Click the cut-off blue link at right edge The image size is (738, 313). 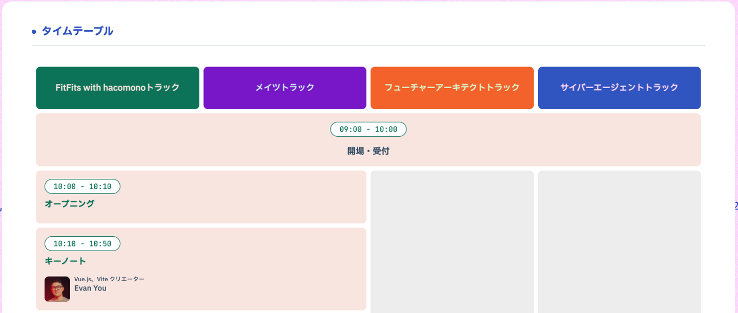click(x=736, y=205)
